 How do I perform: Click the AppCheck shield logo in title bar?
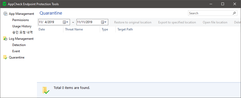point(5,4)
